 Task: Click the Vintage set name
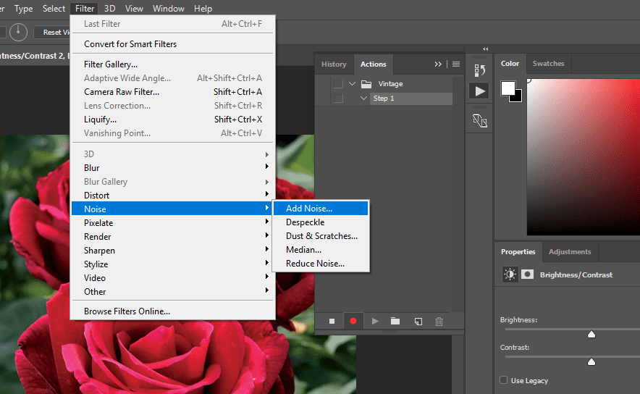(x=390, y=84)
